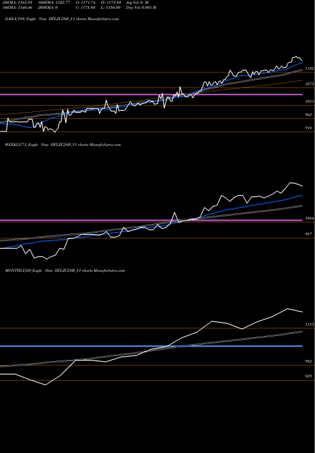Click the 20EMA value readout
315x453 pixels.
tap(18, 3)
